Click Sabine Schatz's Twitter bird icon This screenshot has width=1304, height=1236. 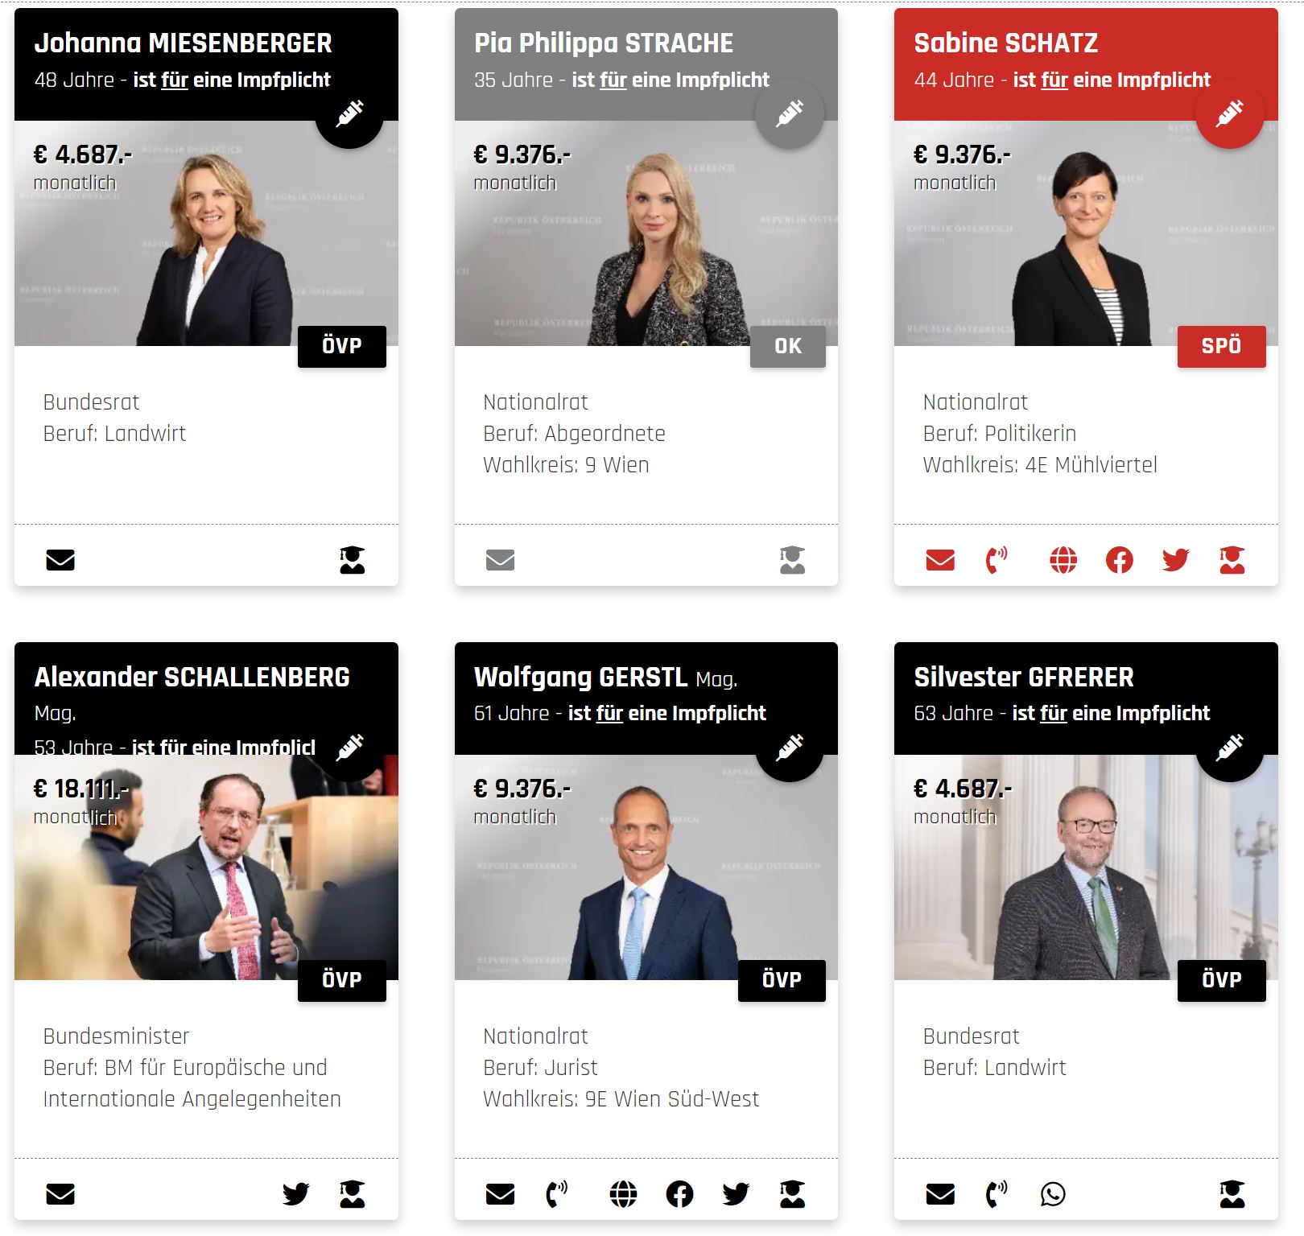pos(1175,559)
